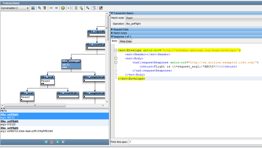The width and height of the screenshot is (262, 148).
Task: Click the green circular refresh icon
Action: [x=63, y=8]
